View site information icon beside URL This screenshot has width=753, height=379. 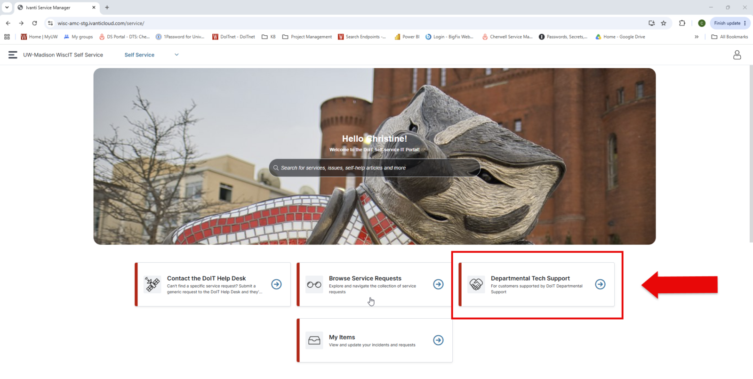coord(50,23)
